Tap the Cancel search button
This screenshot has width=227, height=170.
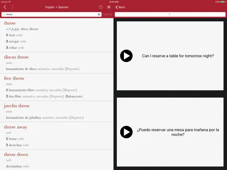[x=108, y=14]
